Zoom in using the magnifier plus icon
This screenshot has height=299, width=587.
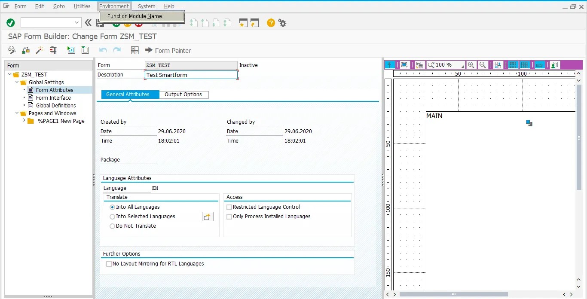[471, 64]
